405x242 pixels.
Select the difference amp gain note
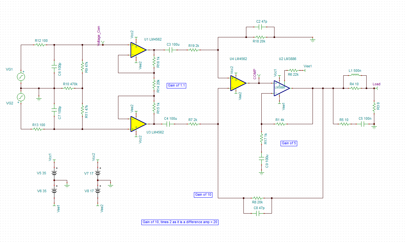click(180, 222)
